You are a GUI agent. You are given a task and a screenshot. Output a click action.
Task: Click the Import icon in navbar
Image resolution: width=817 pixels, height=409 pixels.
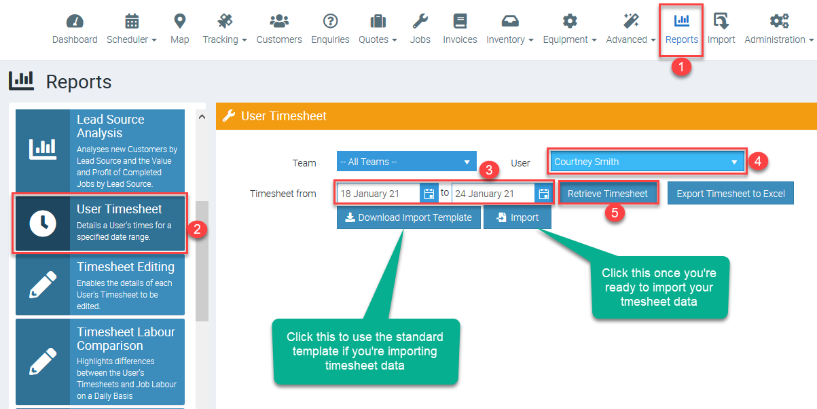click(721, 21)
